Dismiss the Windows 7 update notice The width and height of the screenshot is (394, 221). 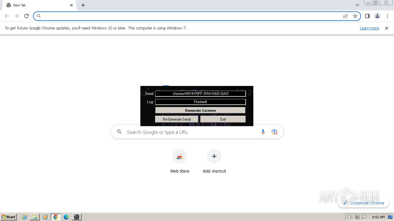click(x=387, y=28)
